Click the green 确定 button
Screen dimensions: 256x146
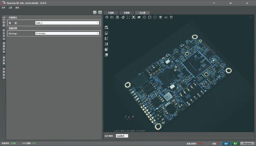235,144
